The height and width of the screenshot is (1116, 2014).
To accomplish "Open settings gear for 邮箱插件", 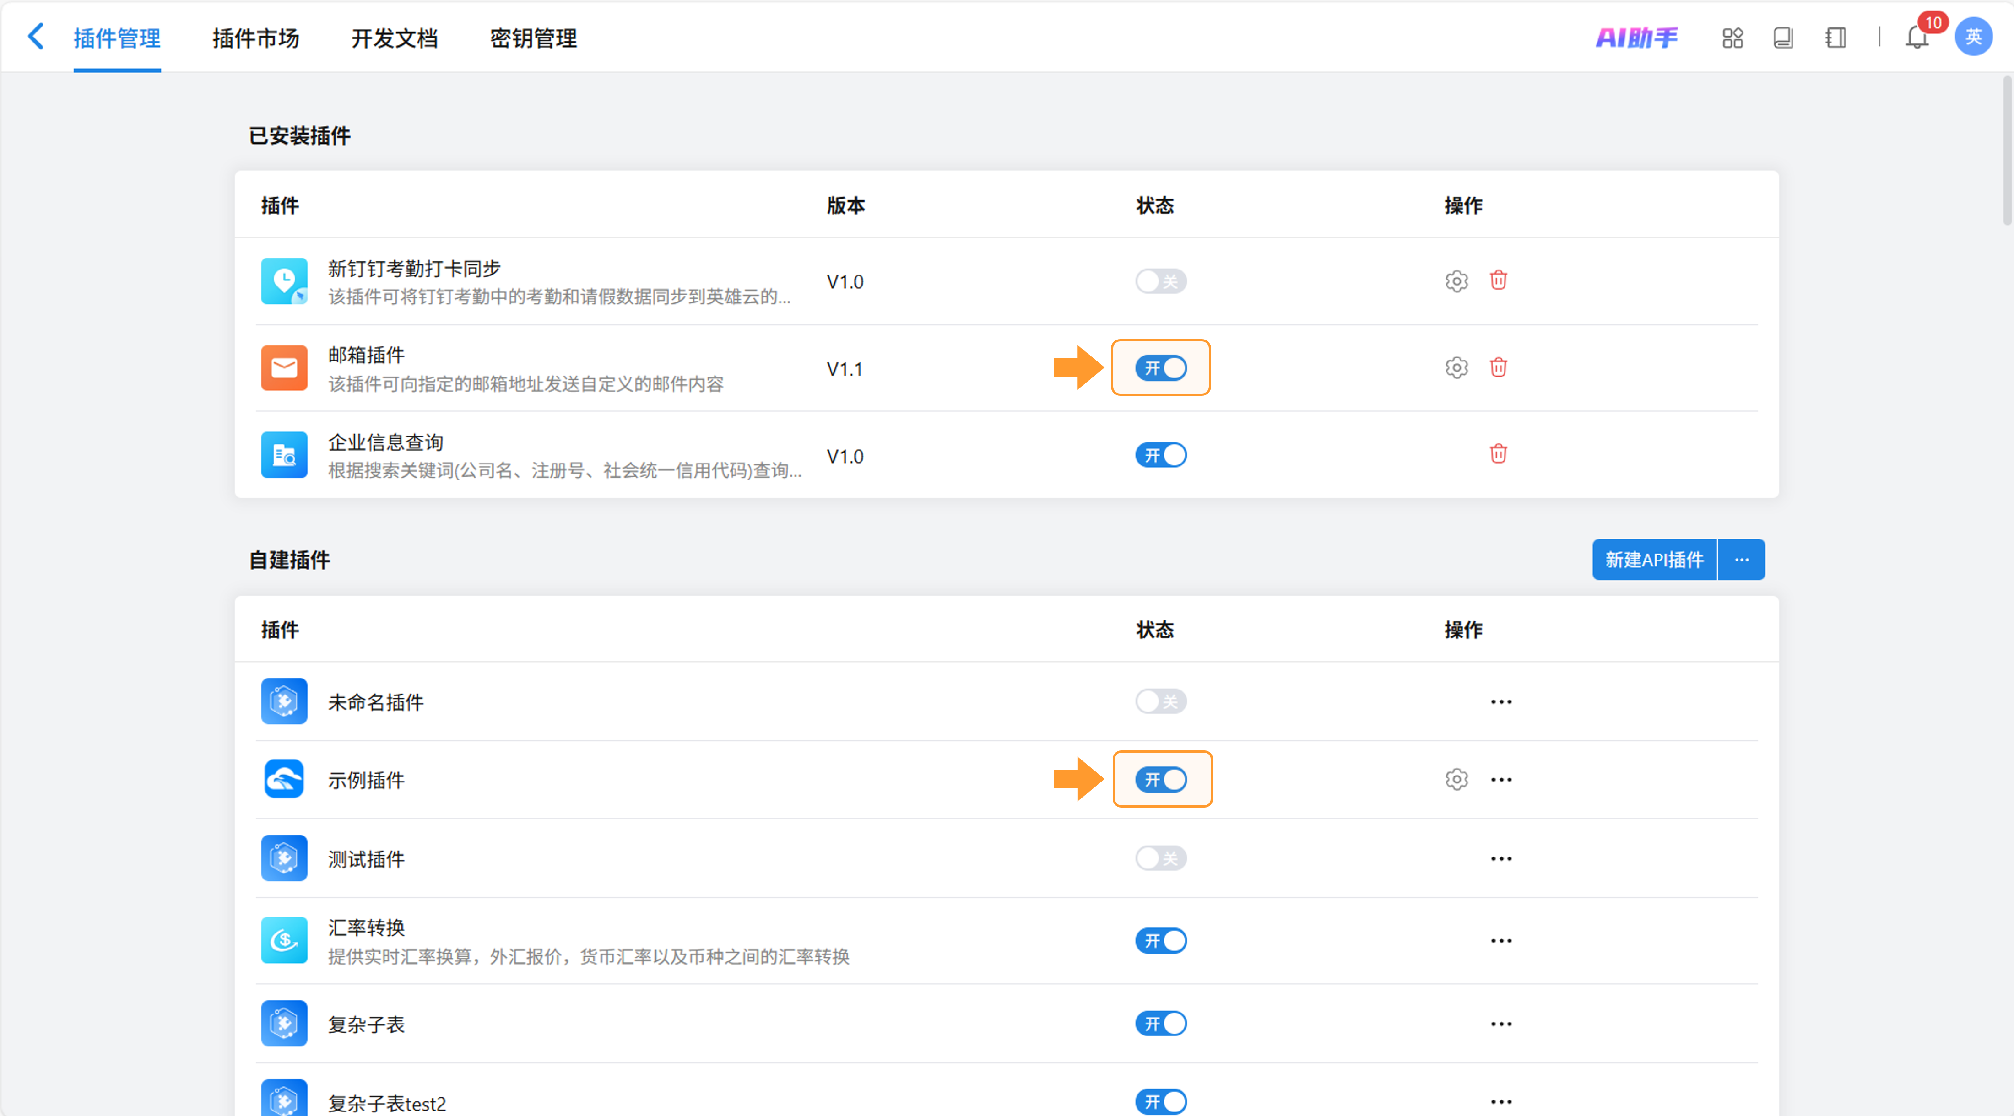I will pos(1456,368).
